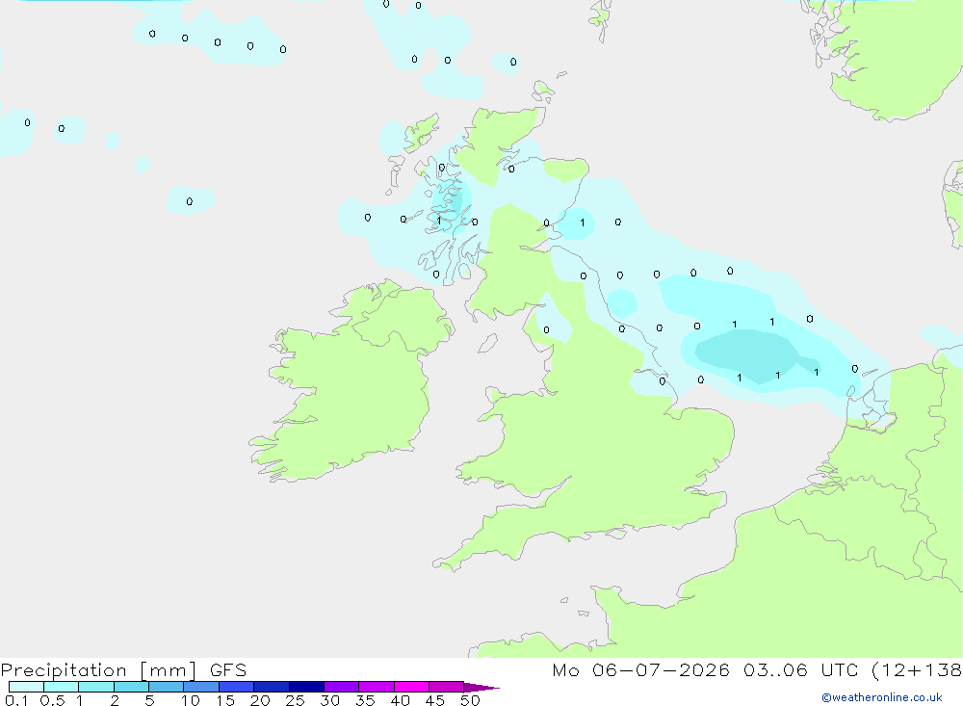Image resolution: width=963 pixels, height=706 pixels.
Task: Click the "03..06 UTC" time range text
Action: click(x=801, y=669)
